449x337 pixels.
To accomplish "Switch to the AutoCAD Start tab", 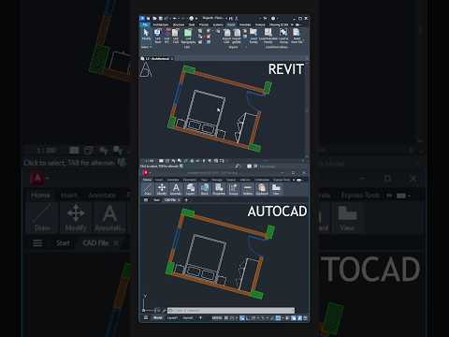I will click(156, 200).
